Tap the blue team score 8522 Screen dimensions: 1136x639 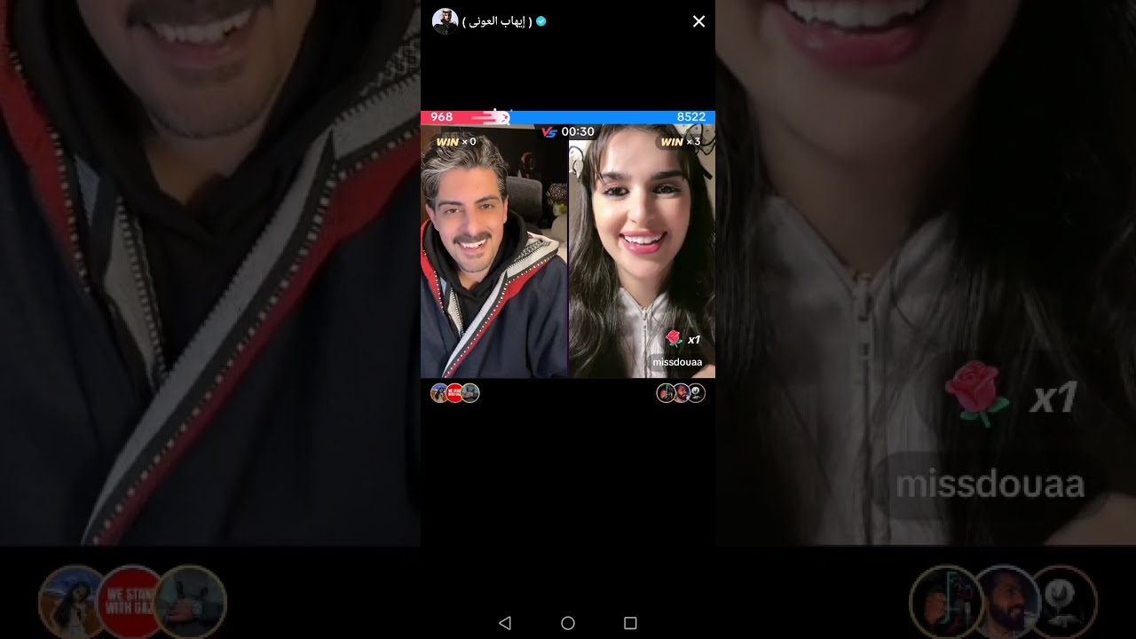pyautogui.click(x=690, y=117)
